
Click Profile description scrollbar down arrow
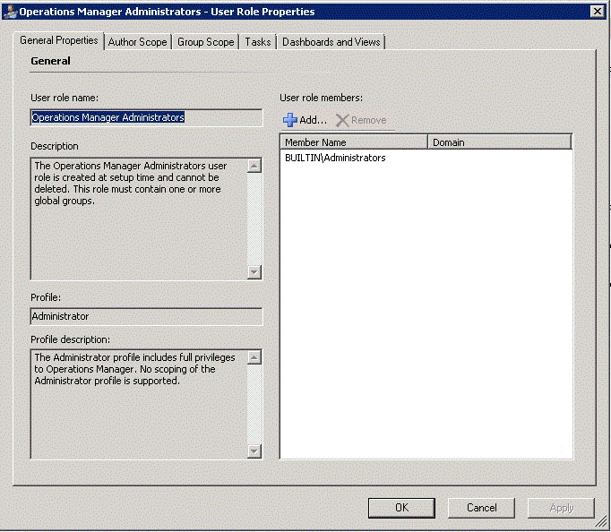point(254,451)
